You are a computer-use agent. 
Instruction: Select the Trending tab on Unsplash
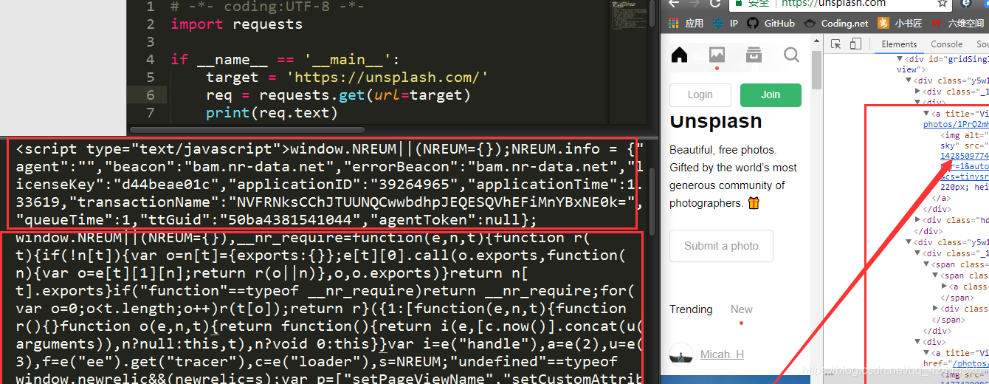691,309
